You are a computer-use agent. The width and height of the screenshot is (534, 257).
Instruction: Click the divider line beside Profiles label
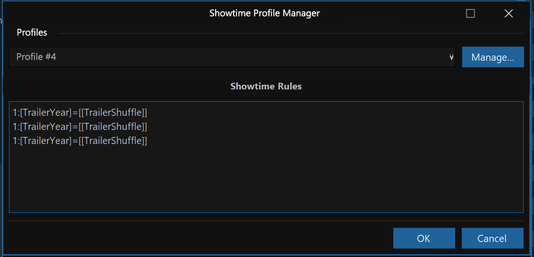click(x=291, y=33)
